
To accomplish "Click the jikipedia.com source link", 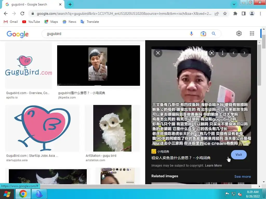I will tap(67, 97).
